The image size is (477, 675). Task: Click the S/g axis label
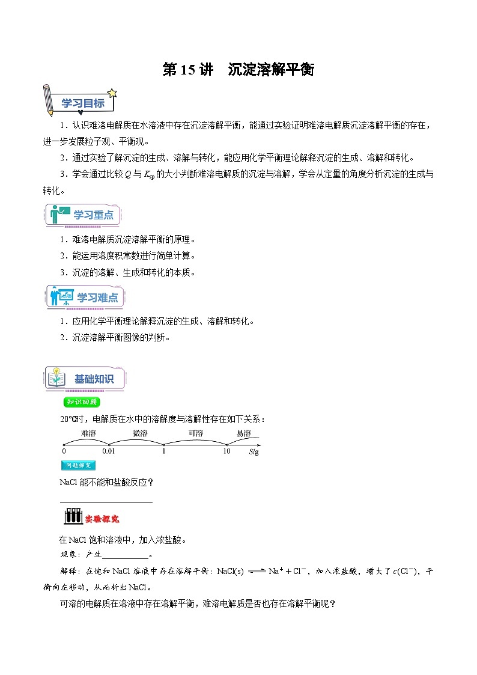(254, 451)
